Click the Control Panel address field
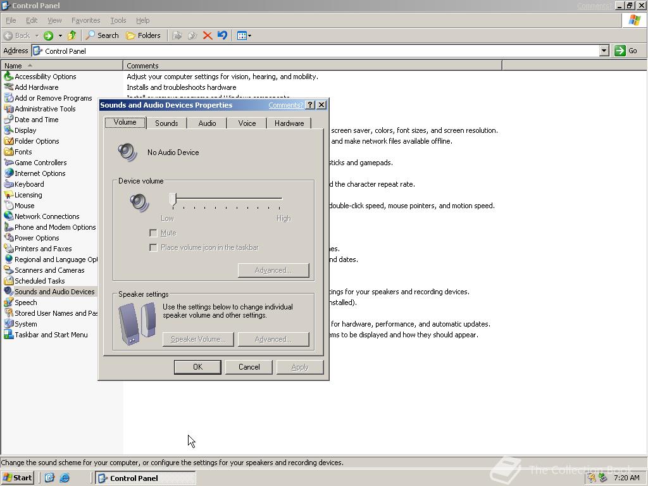 [x=316, y=51]
